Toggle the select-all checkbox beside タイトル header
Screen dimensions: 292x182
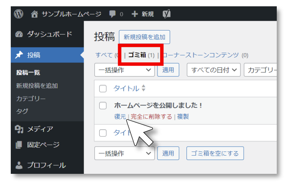pos(103,88)
